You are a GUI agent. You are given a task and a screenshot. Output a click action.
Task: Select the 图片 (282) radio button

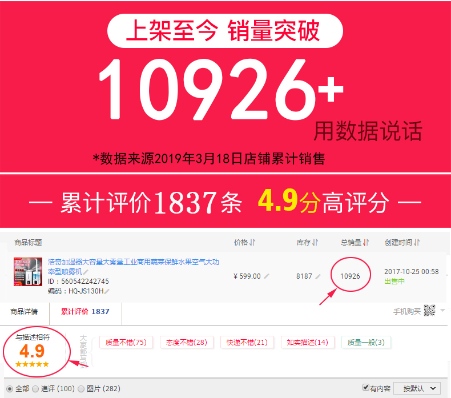[x=81, y=389]
